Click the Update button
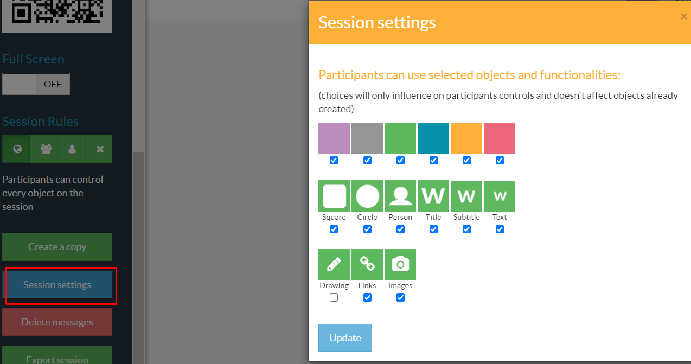691x364 pixels. point(345,337)
